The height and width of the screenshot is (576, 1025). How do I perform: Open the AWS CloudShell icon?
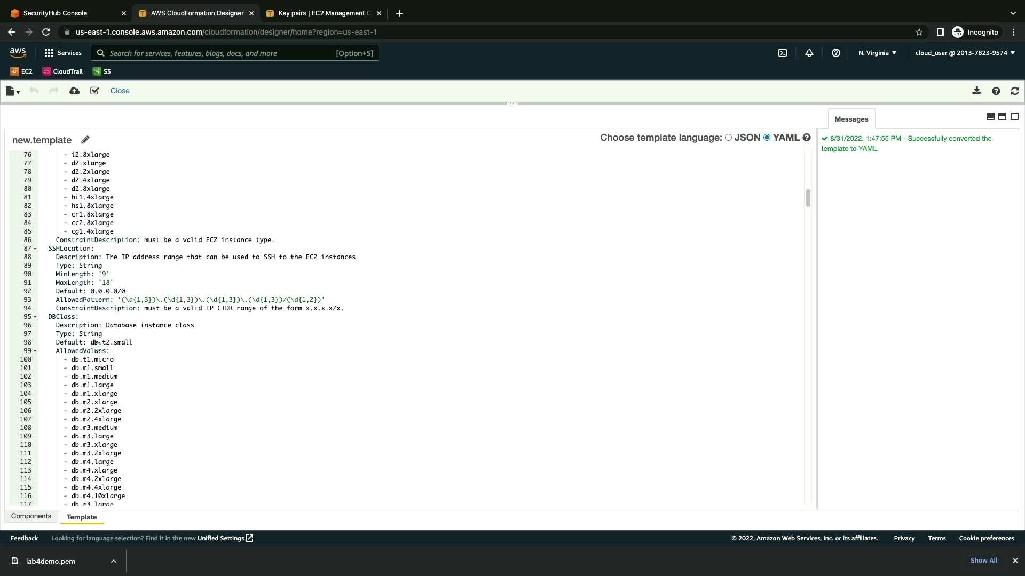783,53
